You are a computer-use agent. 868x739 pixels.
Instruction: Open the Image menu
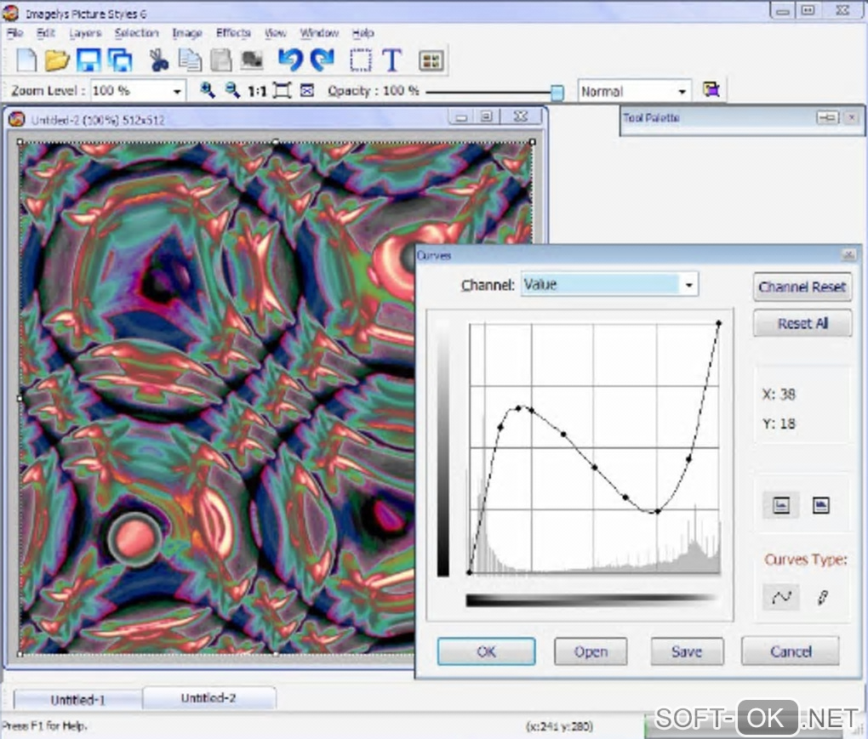[x=187, y=33]
